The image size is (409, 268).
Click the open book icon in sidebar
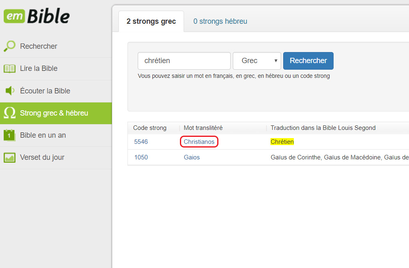(x=9, y=68)
